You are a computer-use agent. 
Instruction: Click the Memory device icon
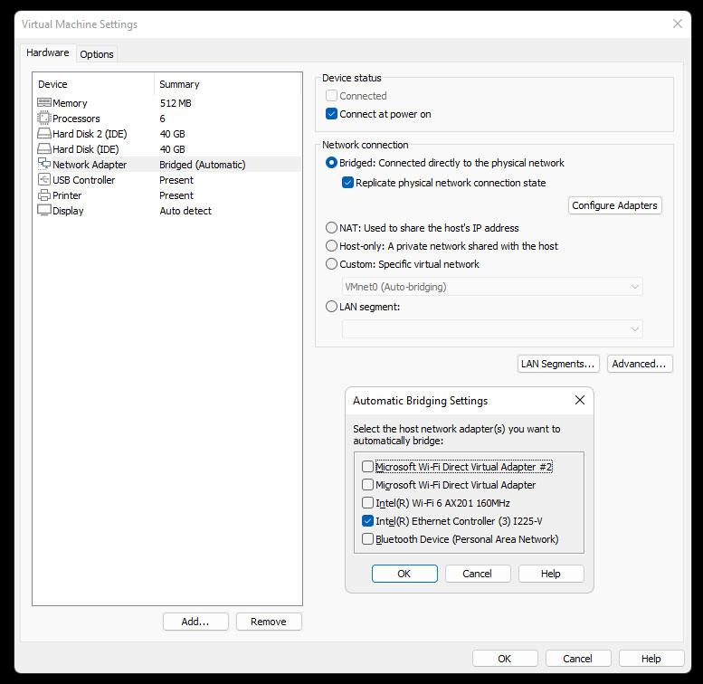pyautogui.click(x=44, y=103)
